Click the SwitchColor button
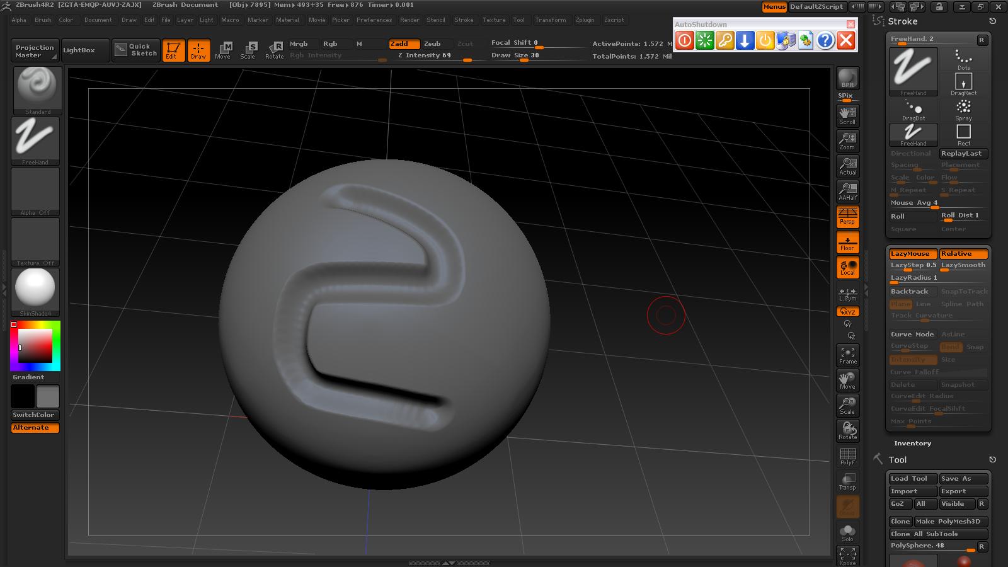This screenshot has height=567, width=1008. tap(35, 415)
